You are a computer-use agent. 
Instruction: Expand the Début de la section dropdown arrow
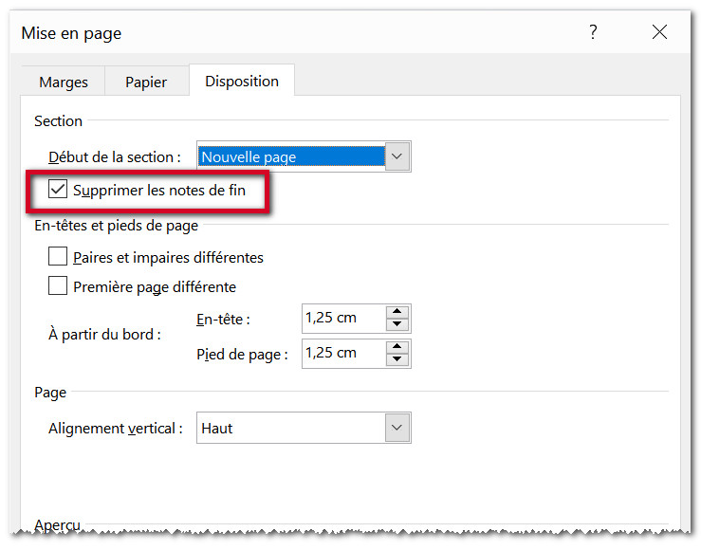pyautogui.click(x=397, y=156)
